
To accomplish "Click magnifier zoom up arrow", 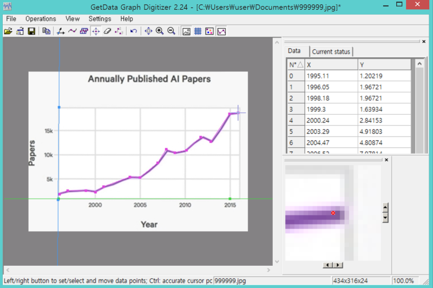I will (x=385, y=207).
